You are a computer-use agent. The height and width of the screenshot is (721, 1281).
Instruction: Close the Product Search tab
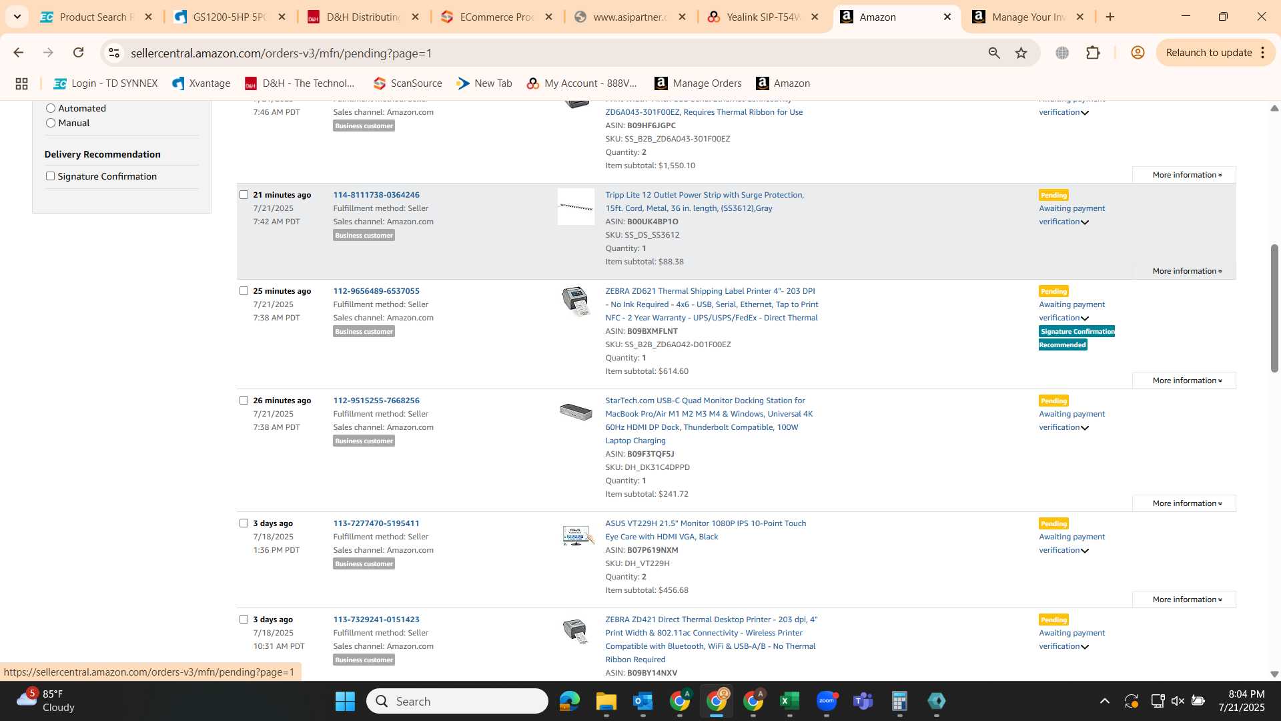pos(149,17)
